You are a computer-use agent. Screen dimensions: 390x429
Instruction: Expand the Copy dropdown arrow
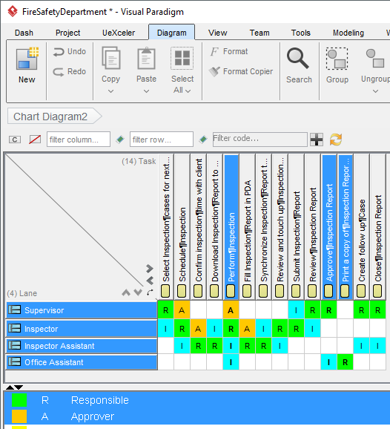pyautogui.click(x=110, y=91)
